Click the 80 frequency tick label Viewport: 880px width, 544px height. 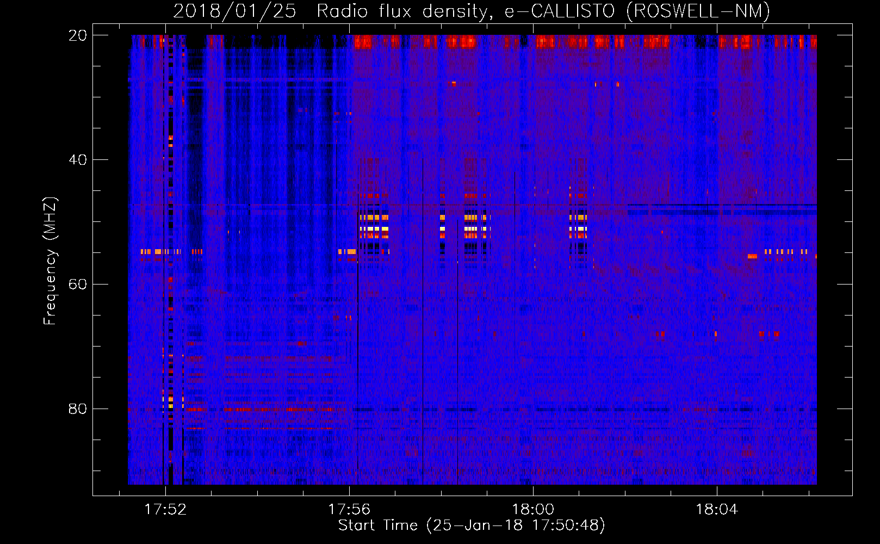pyautogui.click(x=77, y=409)
